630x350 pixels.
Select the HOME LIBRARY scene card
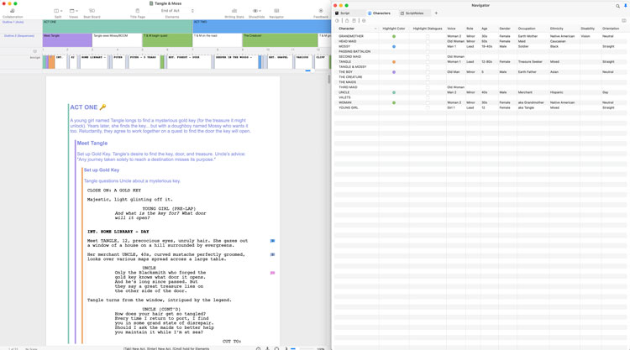coord(93,62)
